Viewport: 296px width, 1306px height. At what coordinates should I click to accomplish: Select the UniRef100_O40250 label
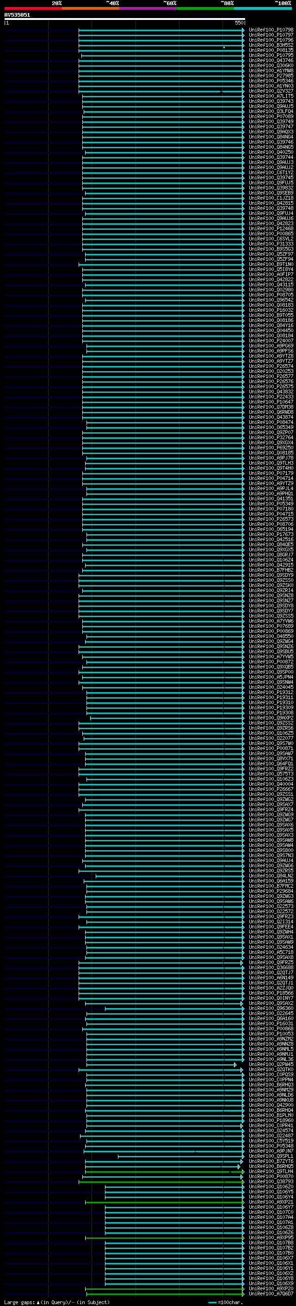[x=271, y=152]
